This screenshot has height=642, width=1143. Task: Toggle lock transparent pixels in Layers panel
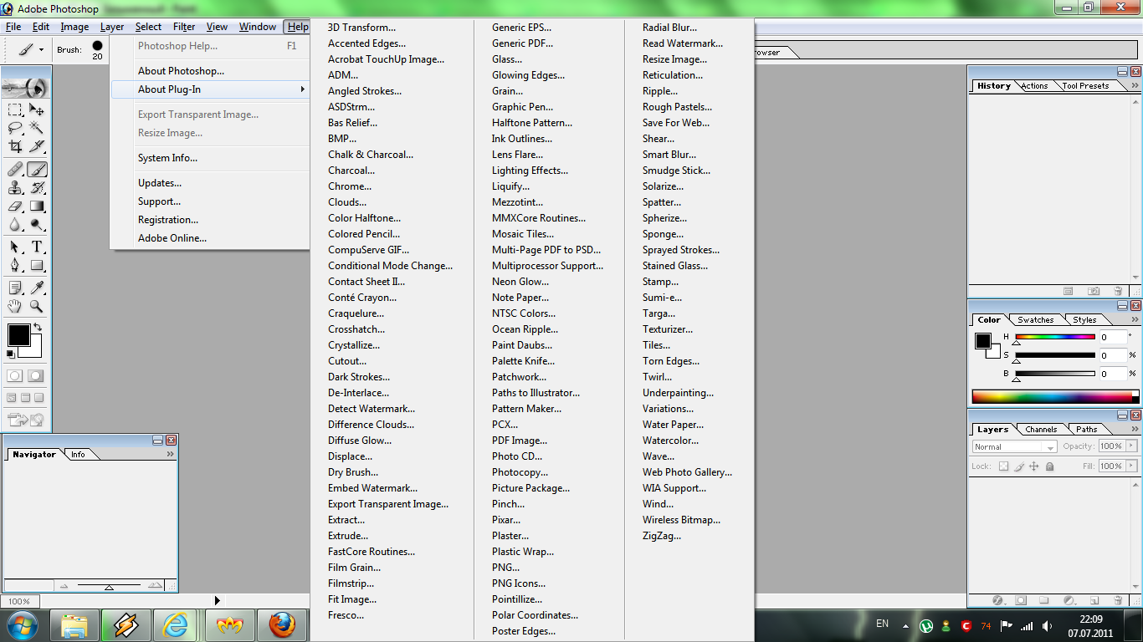click(x=1003, y=466)
